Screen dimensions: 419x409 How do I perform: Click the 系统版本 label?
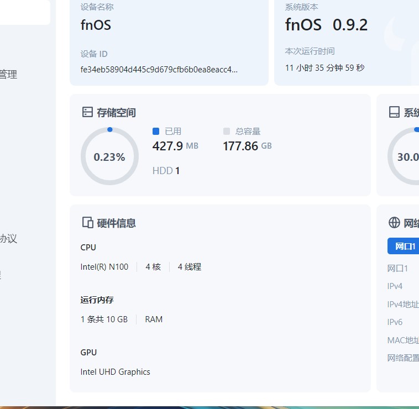click(x=301, y=7)
